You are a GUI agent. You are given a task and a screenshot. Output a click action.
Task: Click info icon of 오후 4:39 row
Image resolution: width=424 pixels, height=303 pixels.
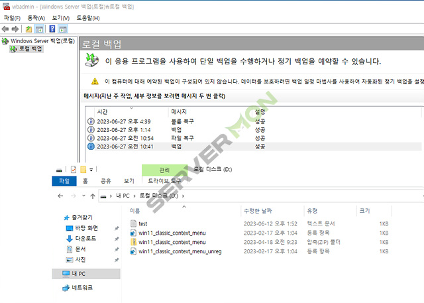(x=91, y=121)
